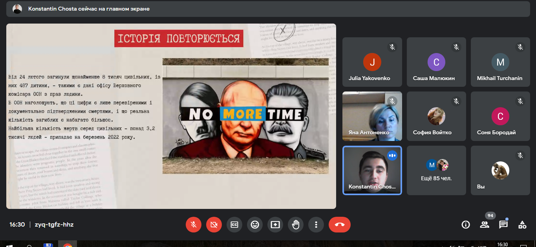Click your own avatar in the Вы tile

pyautogui.click(x=500, y=170)
